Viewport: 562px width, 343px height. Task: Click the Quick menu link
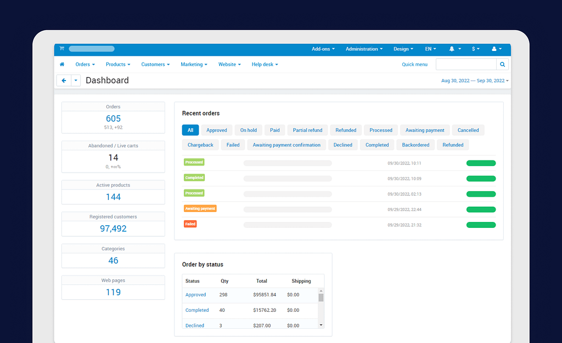pos(414,65)
